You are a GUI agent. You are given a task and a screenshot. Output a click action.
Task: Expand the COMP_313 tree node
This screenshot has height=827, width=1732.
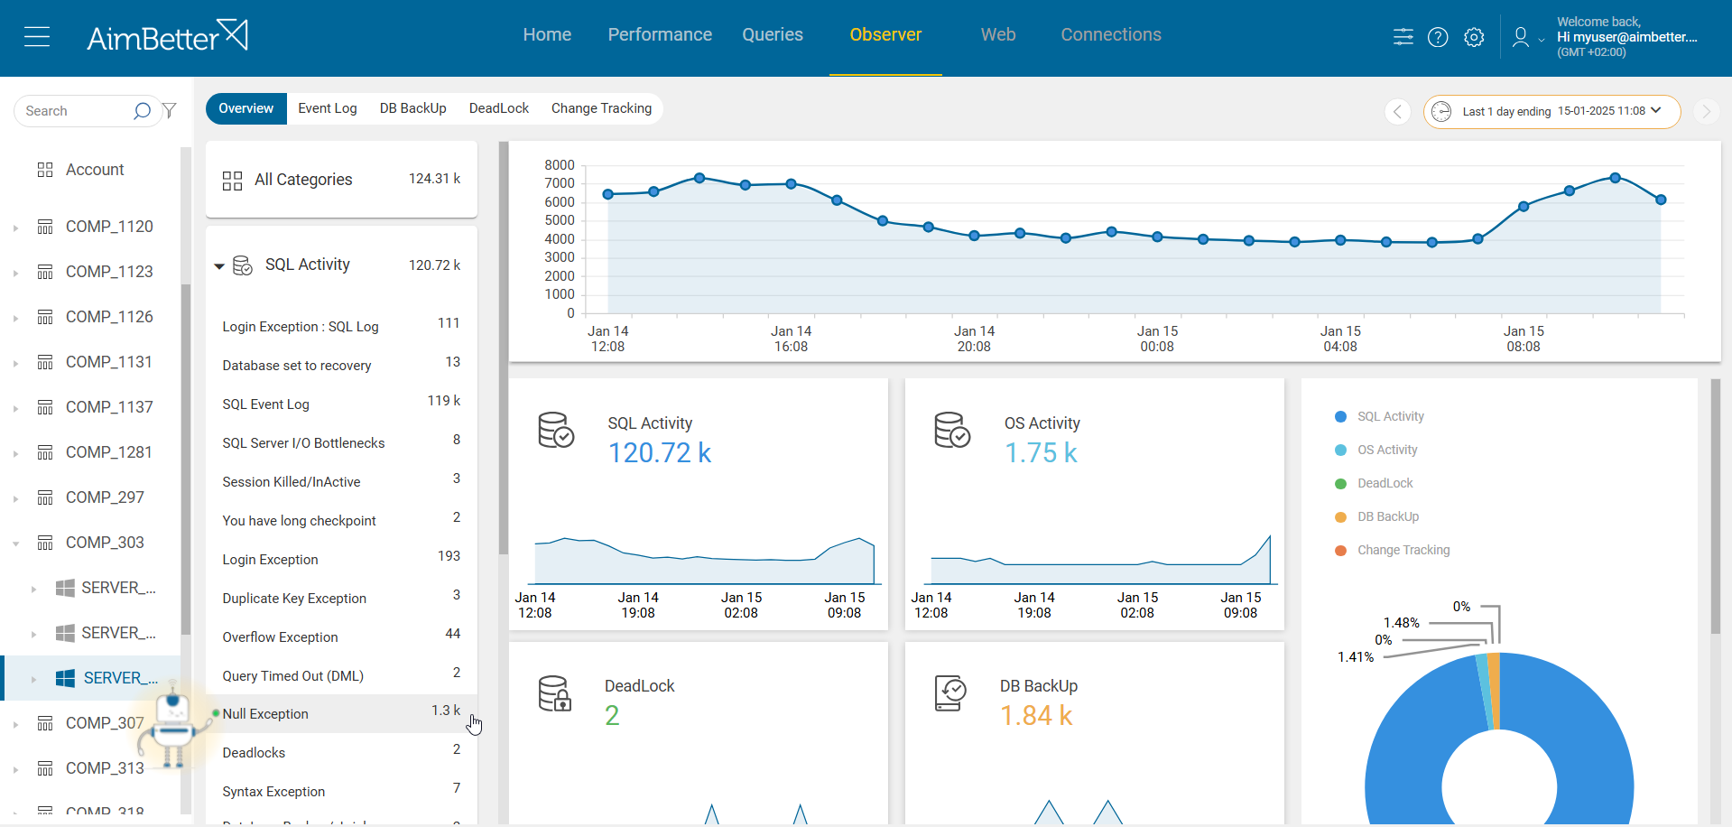coord(15,769)
